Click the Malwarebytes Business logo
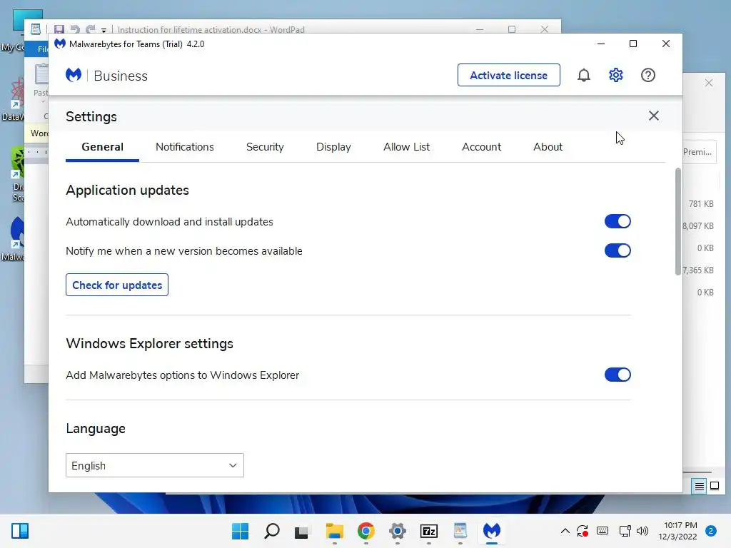731x548 pixels. [106, 76]
